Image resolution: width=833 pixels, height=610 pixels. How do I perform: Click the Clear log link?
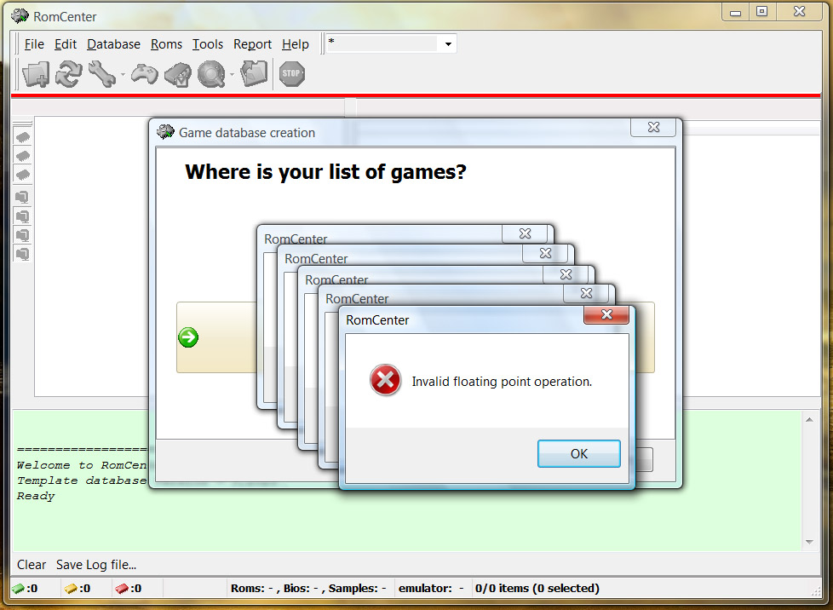point(32,565)
